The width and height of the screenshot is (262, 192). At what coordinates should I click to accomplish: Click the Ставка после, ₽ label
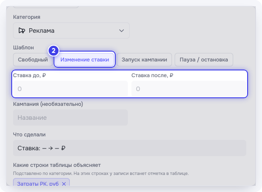[152, 75]
